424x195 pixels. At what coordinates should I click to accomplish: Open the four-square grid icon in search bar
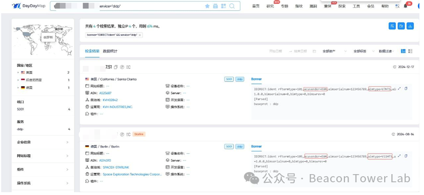point(223,6)
